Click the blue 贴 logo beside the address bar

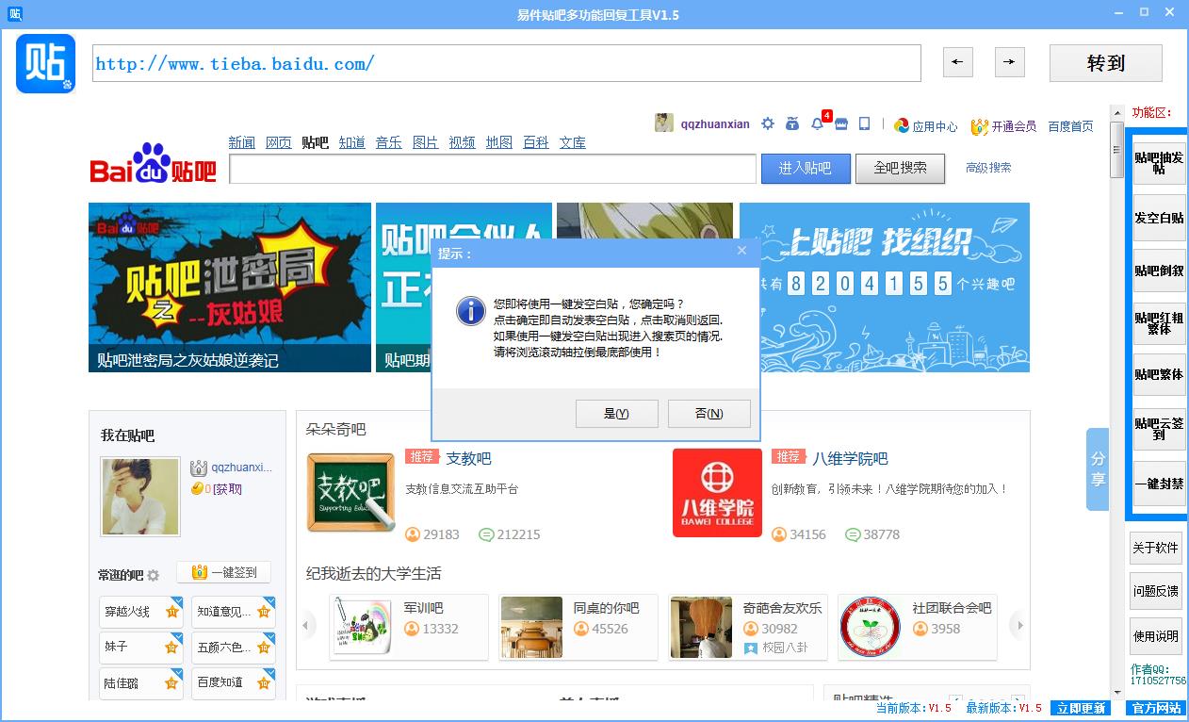[x=44, y=63]
